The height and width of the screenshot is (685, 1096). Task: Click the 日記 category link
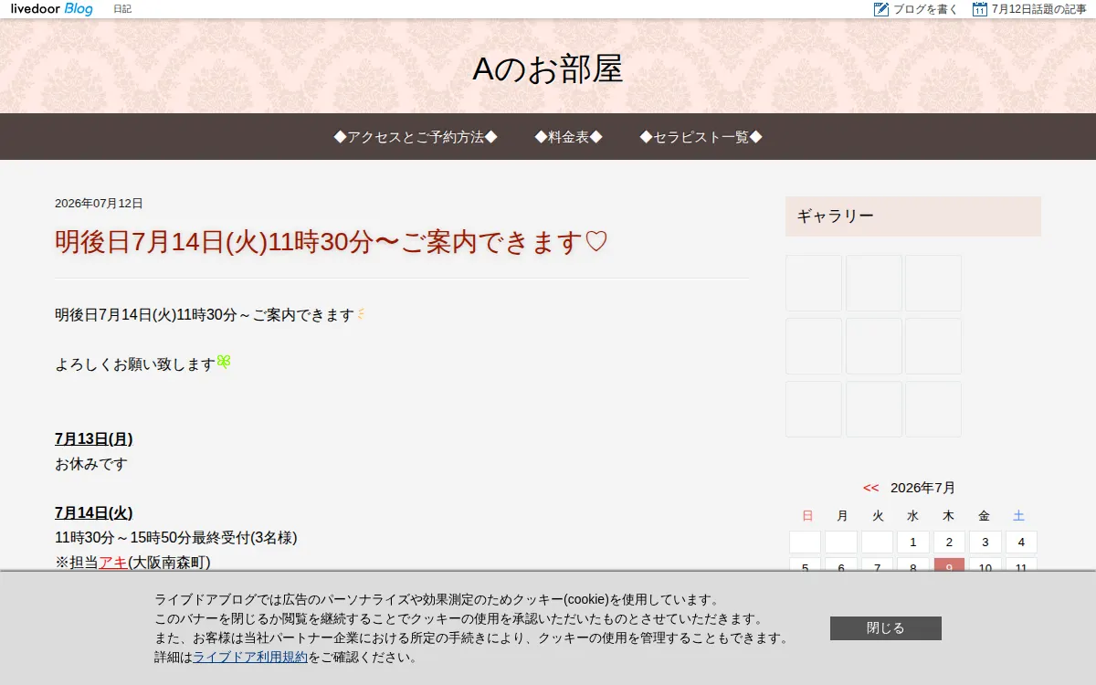(x=122, y=9)
